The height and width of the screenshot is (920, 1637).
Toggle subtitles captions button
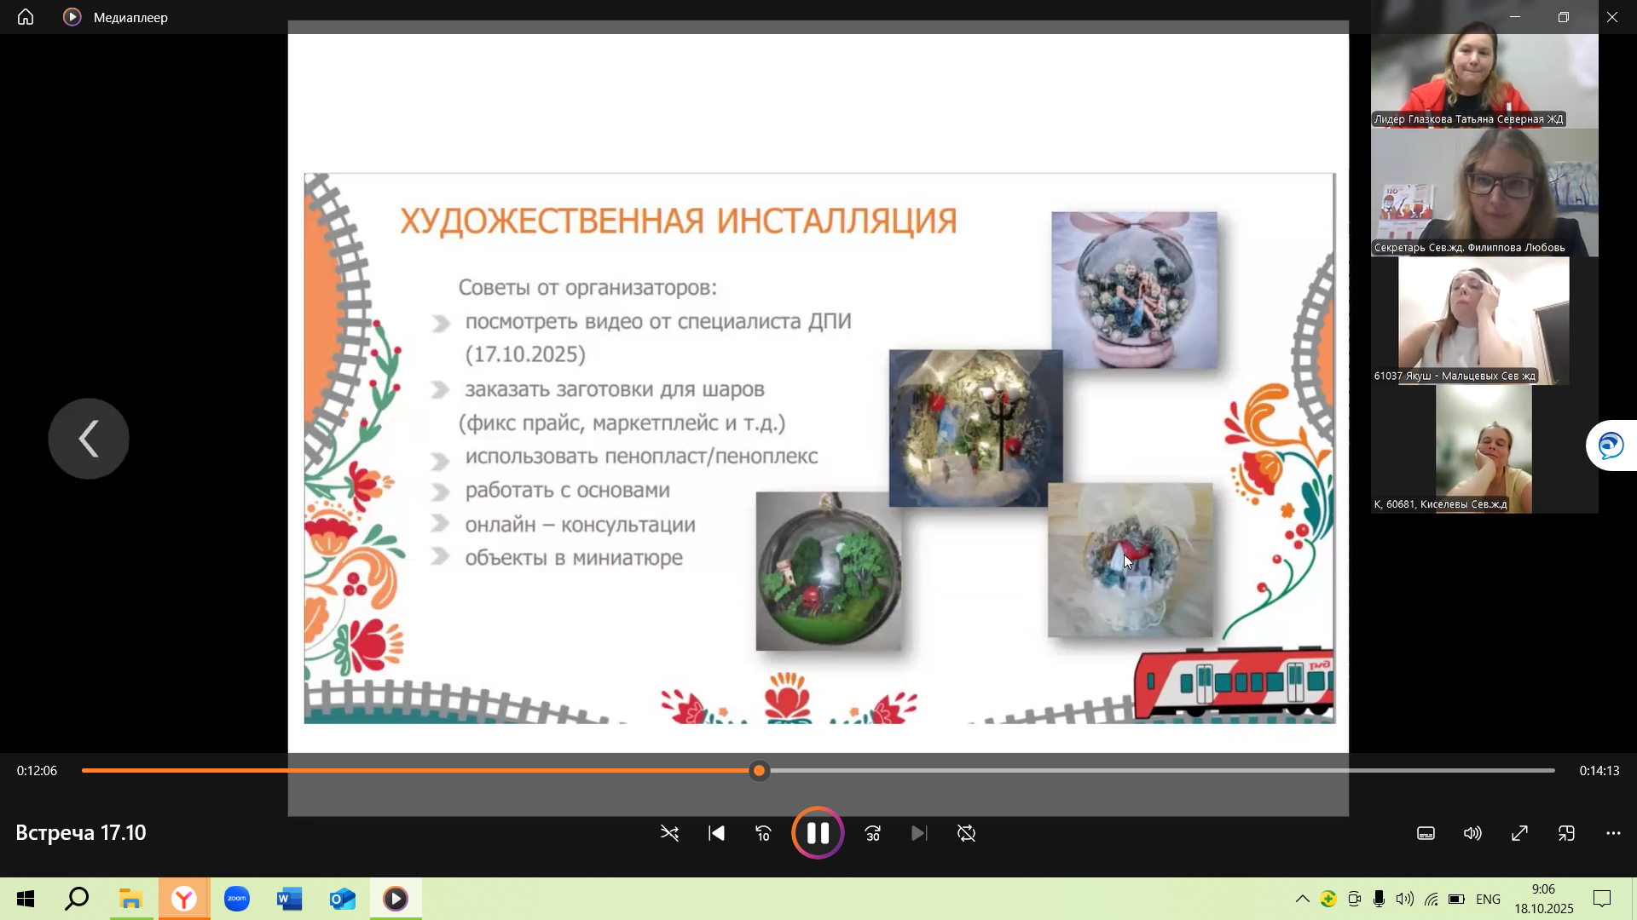[1426, 833]
